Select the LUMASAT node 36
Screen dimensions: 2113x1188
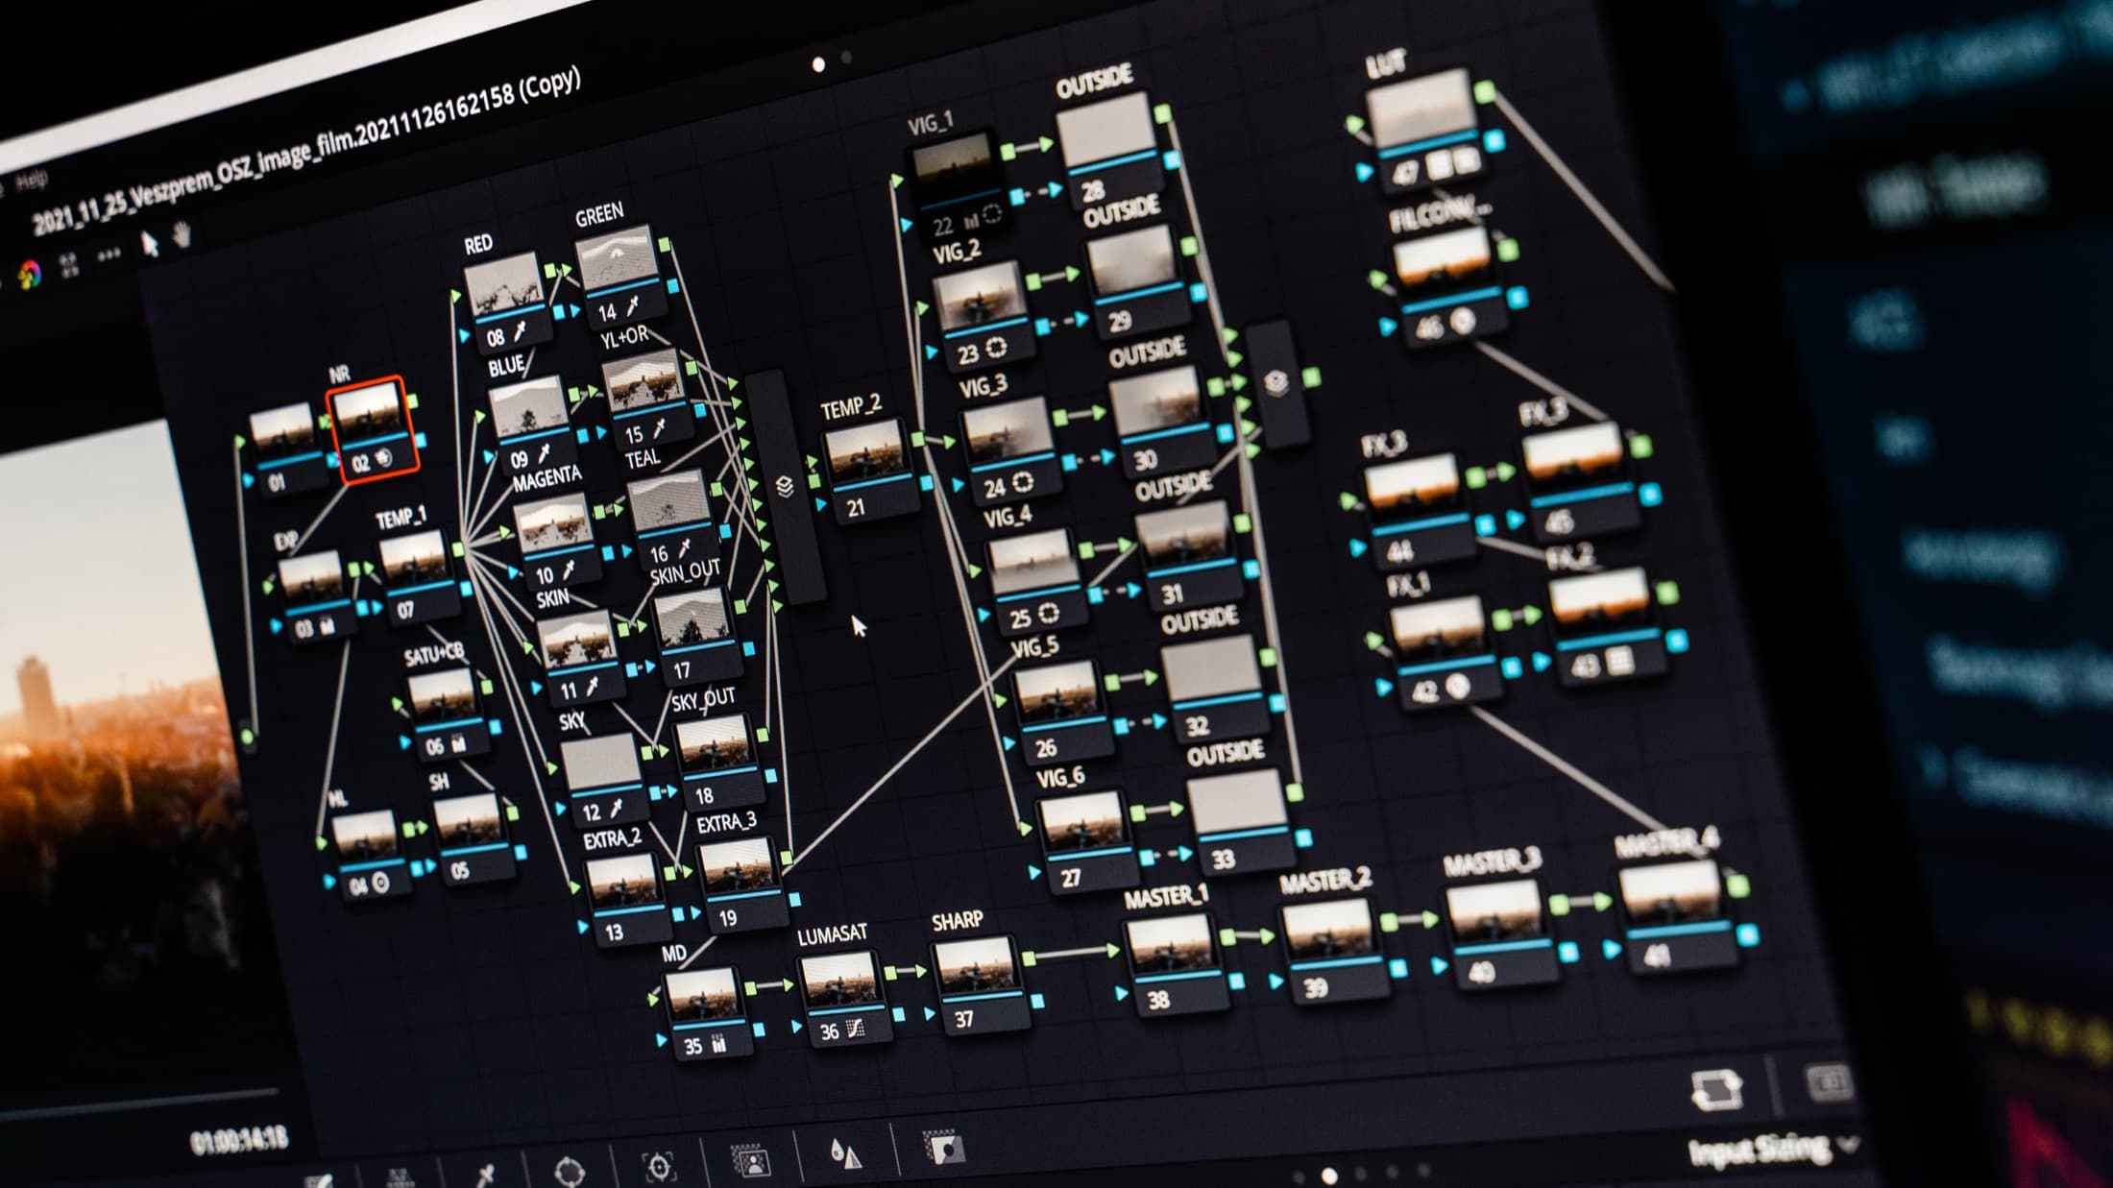pos(842,997)
